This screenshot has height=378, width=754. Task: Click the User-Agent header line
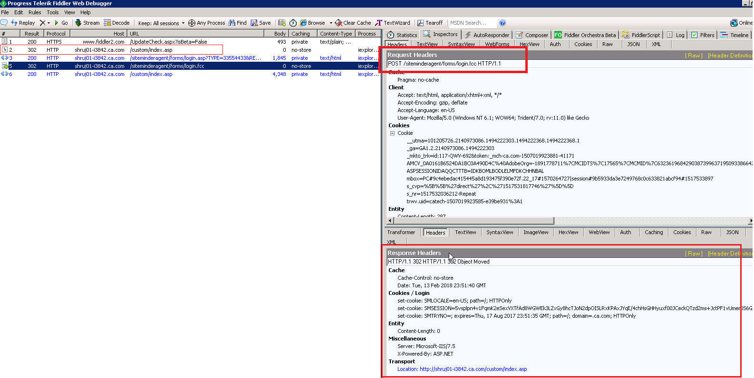tap(493, 118)
